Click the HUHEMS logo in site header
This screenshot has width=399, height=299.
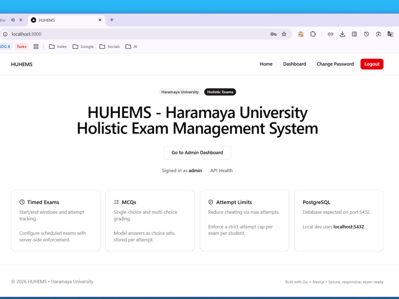22,64
